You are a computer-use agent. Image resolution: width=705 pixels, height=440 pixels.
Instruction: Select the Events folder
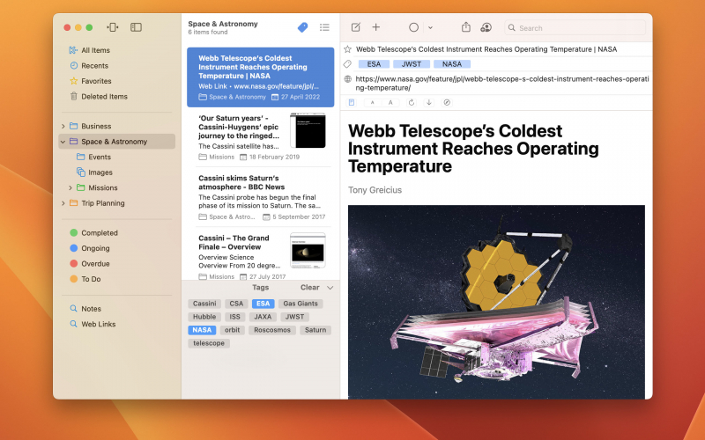click(100, 157)
